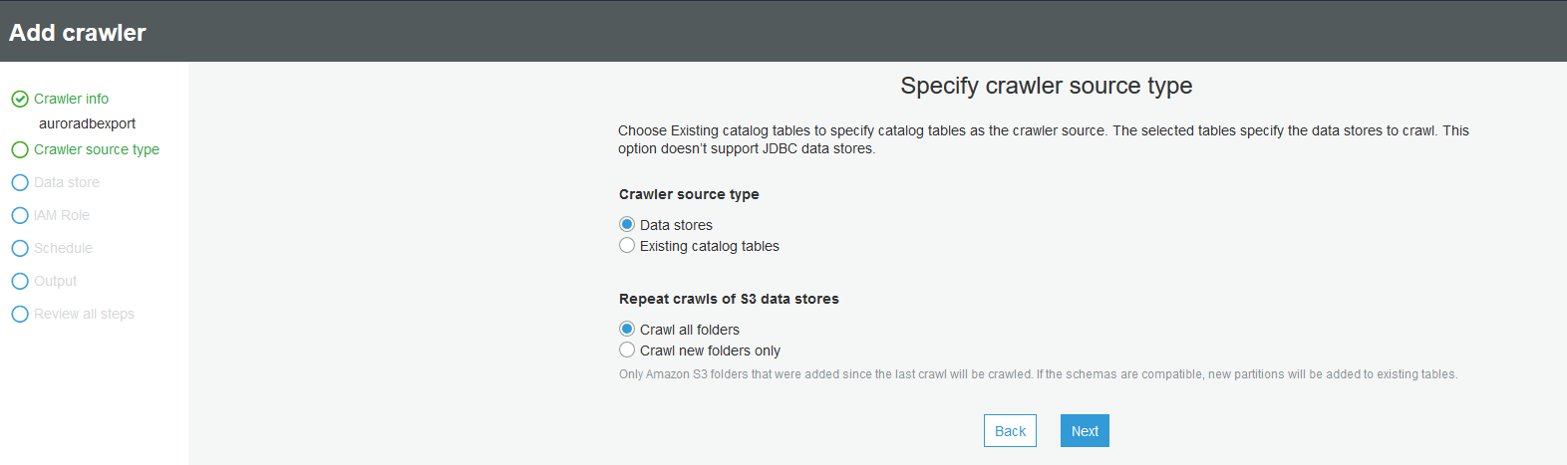Open the Schedule step in sidebar
Image resolution: width=1567 pixels, height=465 pixels.
63,248
